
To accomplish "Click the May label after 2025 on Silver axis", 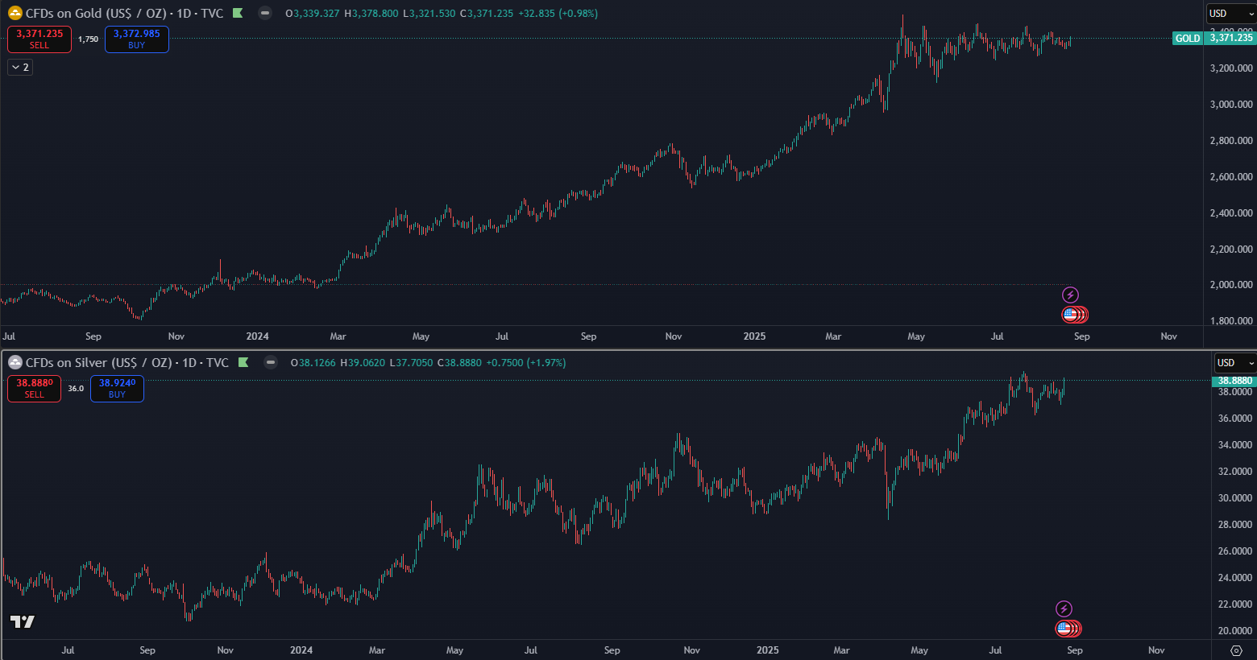I will coord(919,650).
